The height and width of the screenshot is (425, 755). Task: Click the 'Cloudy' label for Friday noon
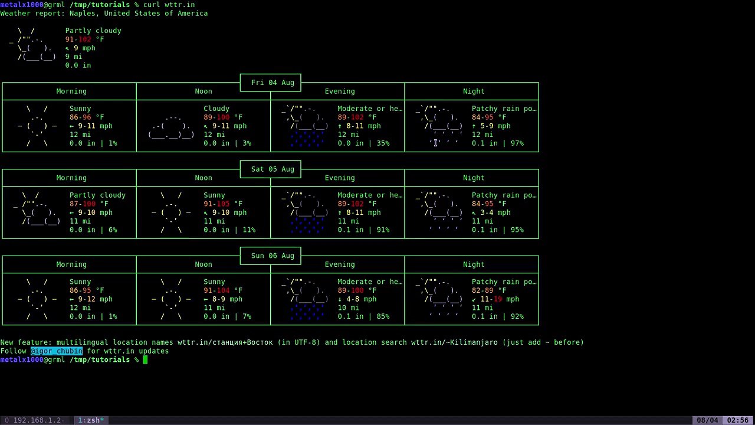coord(216,109)
